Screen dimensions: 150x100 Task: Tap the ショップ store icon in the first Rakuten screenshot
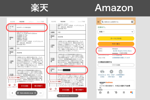(9, 85)
